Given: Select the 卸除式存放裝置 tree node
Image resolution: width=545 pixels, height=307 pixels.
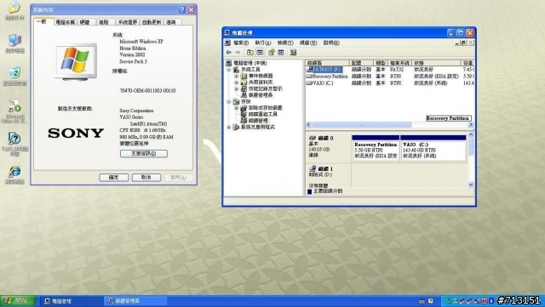Looking at the screenshot, I should point(265,108).
